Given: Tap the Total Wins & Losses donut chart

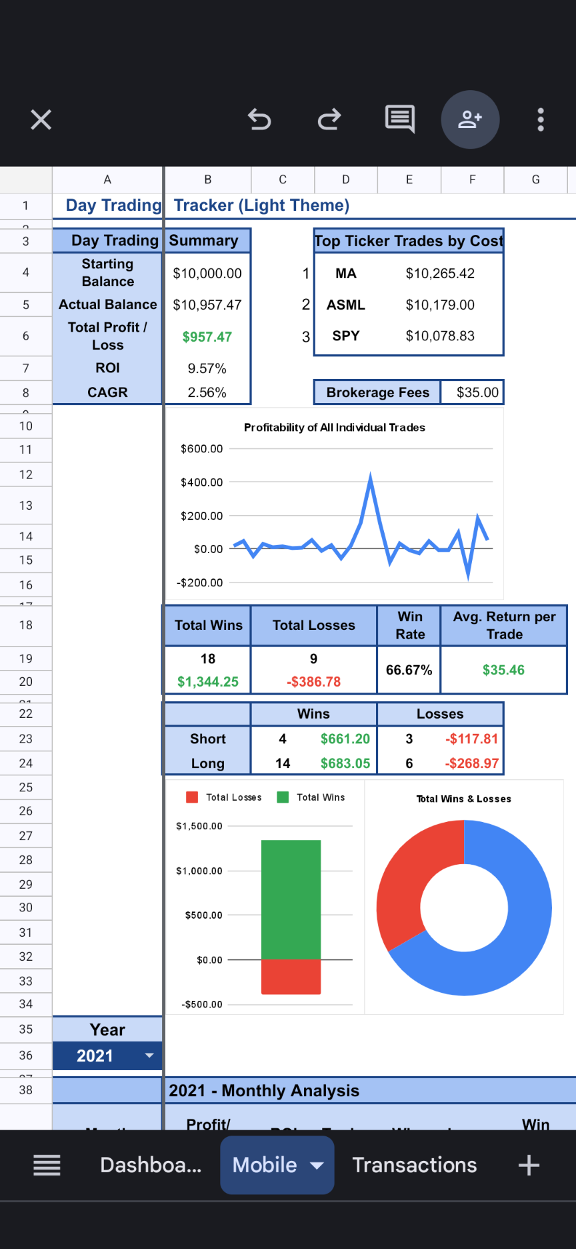Looking at the screenshot, I should click(x=464, y=907).
